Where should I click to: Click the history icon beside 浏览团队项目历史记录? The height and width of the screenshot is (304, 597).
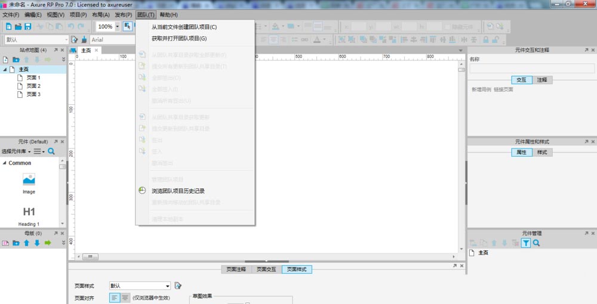(142, 190)
